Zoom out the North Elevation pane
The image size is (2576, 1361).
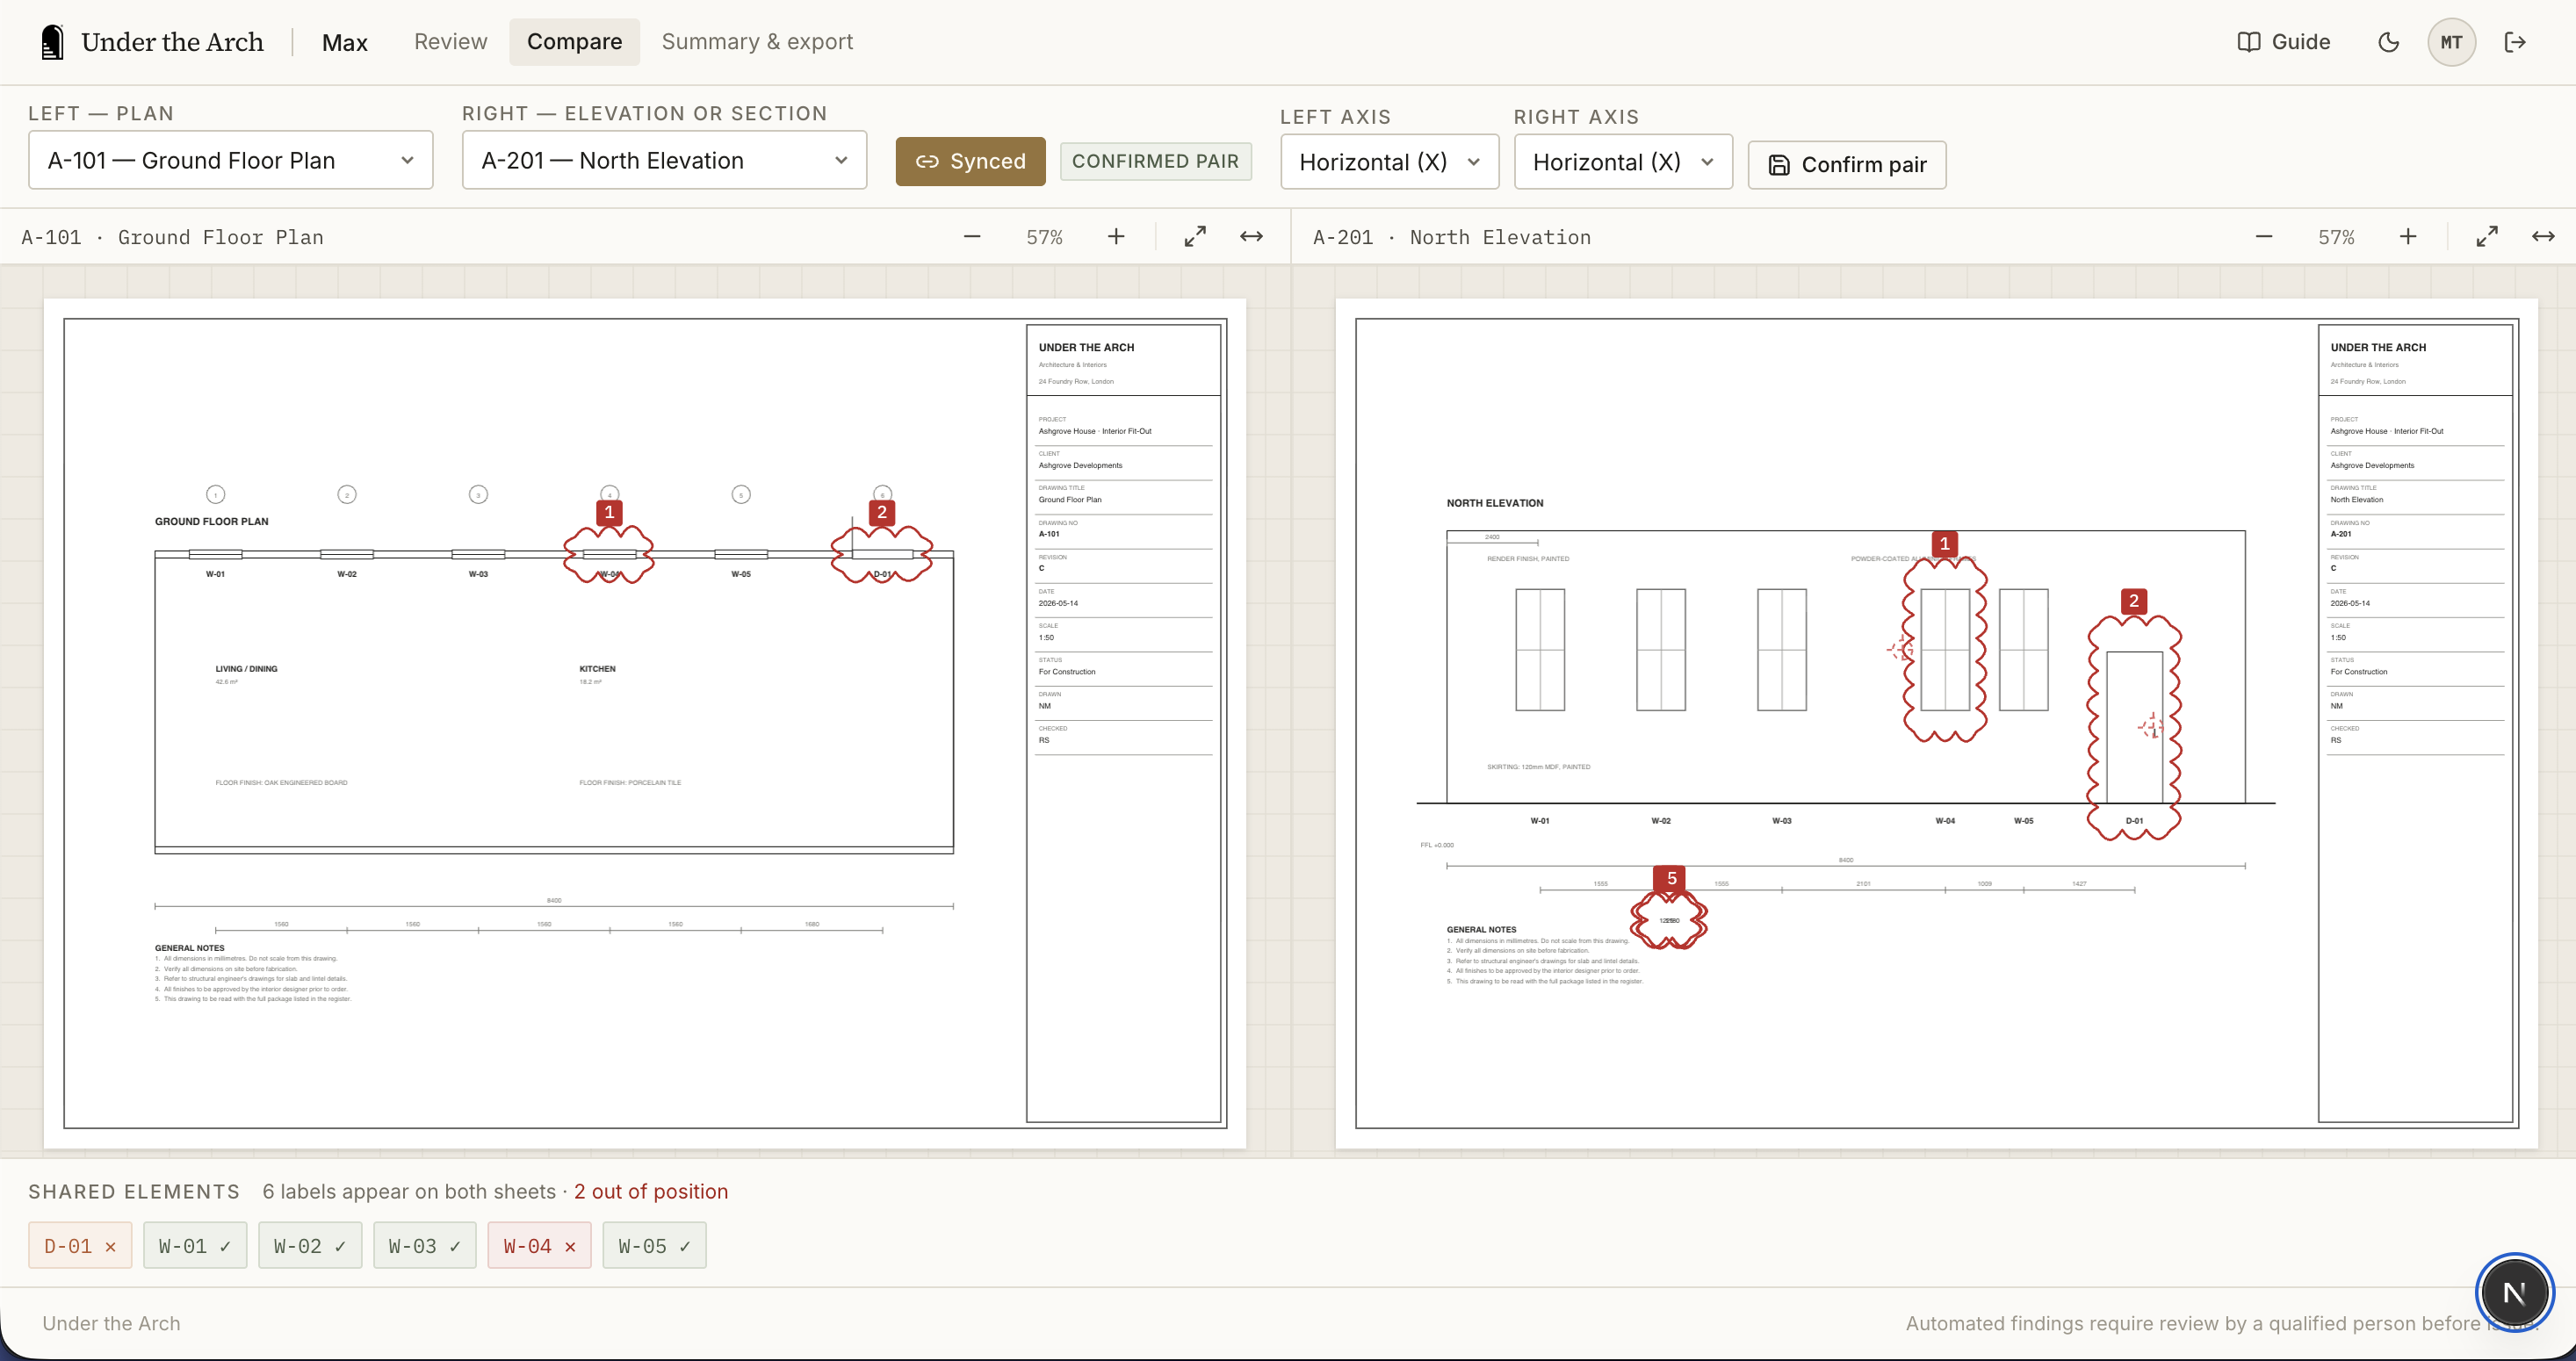click(2264, 237)
